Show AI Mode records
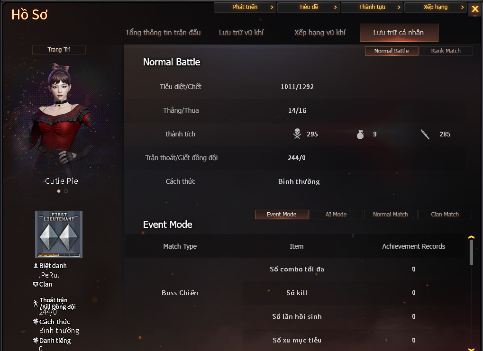The height and width of the screenshot is (351, 483). click(336, 214)
